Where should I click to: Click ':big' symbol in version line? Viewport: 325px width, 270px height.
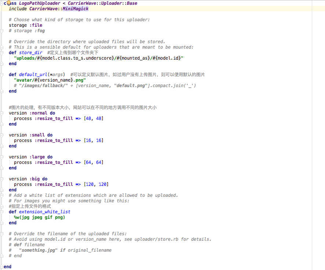click(34, 179)
